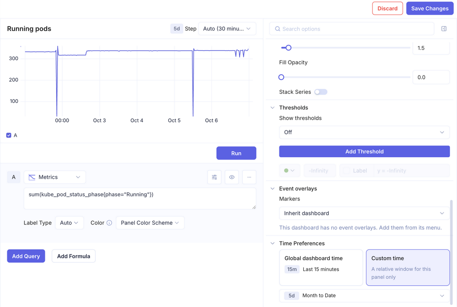Click the Fill Opacity slider handle
The height and width of the screenshot is (307, 457).
click(x=281, y=77)
